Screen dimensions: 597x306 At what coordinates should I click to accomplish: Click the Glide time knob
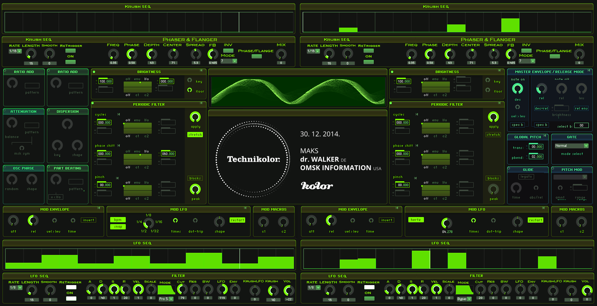(x=516, y=188)
